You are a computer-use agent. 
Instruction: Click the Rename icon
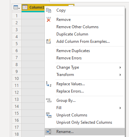point(49,132)
